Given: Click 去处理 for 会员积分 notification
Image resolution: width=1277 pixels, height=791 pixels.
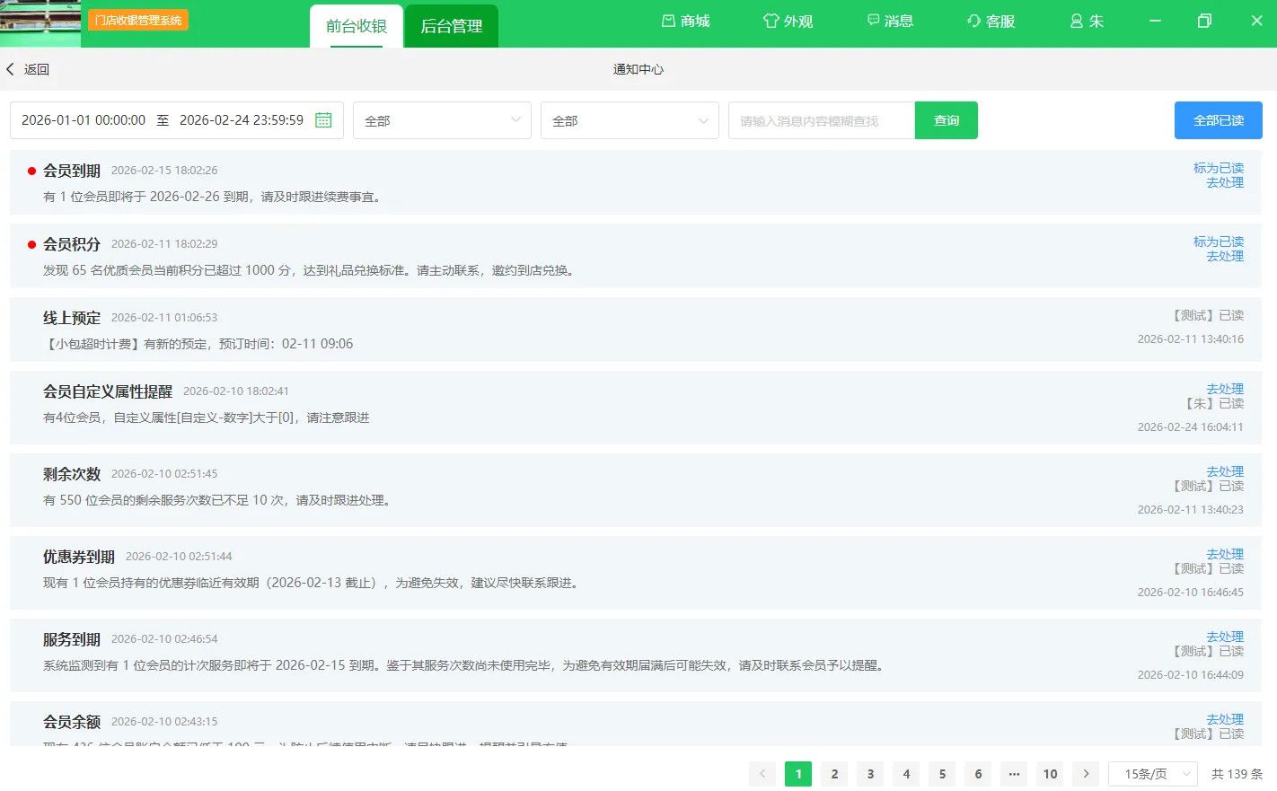Looking at the screenshot, I should (x=1224, y=257).
